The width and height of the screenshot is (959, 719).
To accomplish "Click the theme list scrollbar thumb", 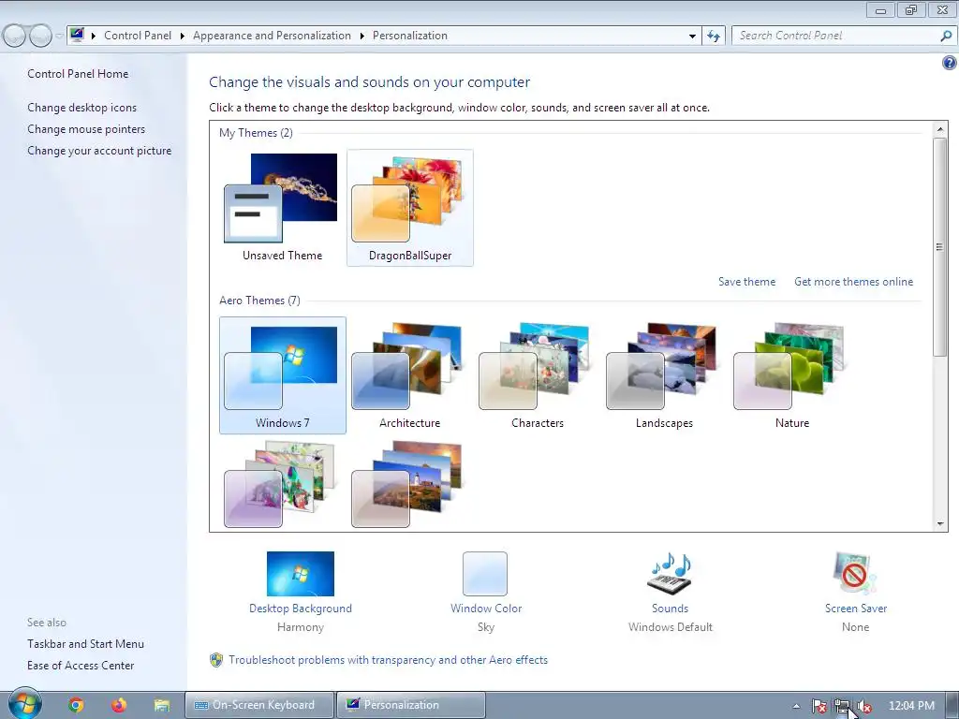I will click(940, 246).
